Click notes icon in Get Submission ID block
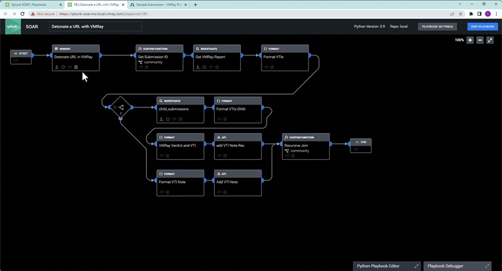The image size is (502, 271). (x=147, y=67)
